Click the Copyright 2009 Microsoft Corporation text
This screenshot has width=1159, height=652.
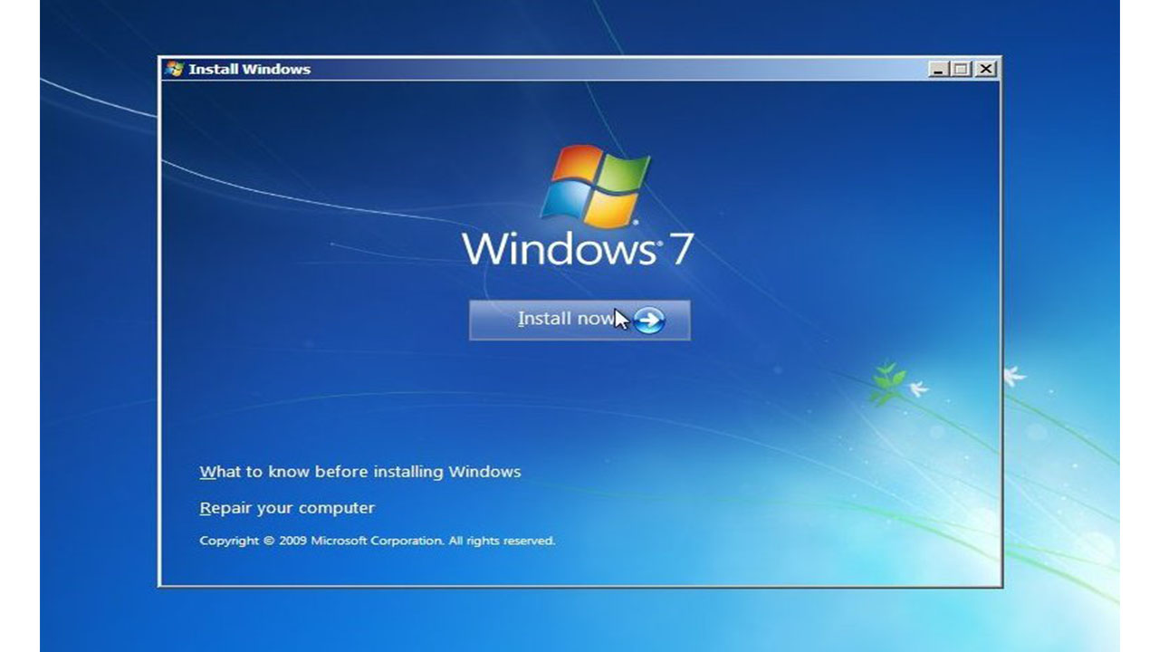(x=377, y=541)
